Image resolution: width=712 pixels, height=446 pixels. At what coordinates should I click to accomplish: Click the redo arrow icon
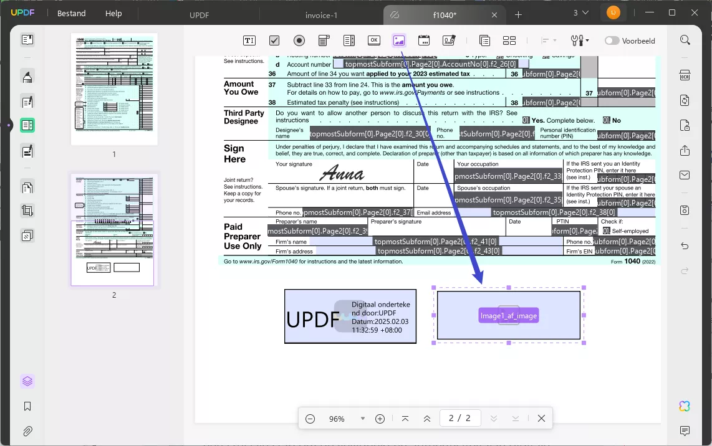tap(685, 271)
